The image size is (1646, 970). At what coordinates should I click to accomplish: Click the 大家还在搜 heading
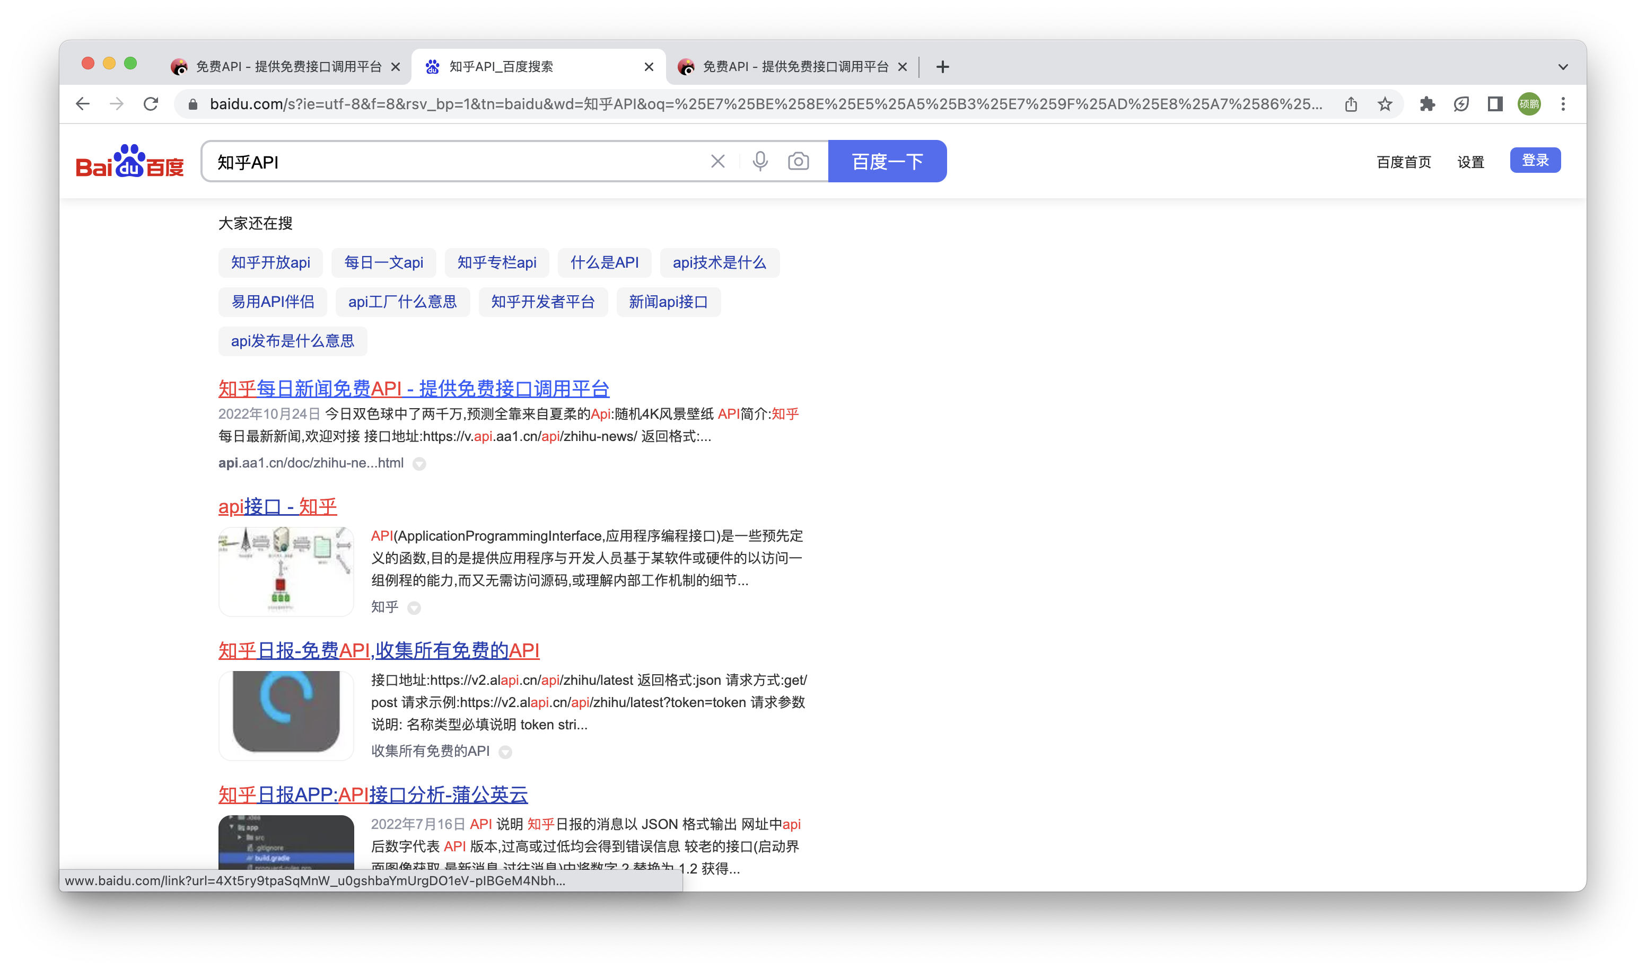pyautogui.click(x=255, y=224)
